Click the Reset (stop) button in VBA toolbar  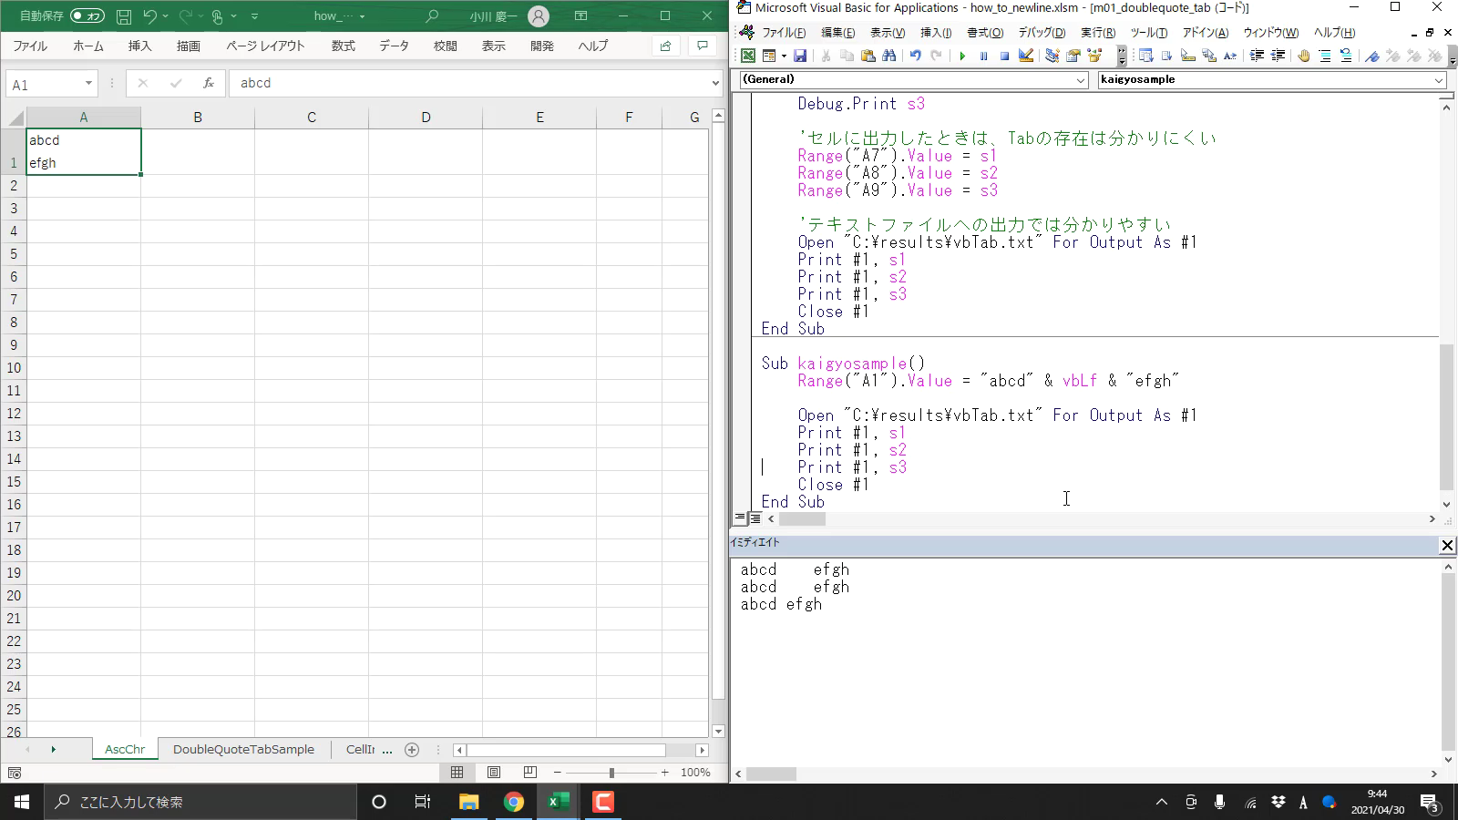tap(1004, 56)
